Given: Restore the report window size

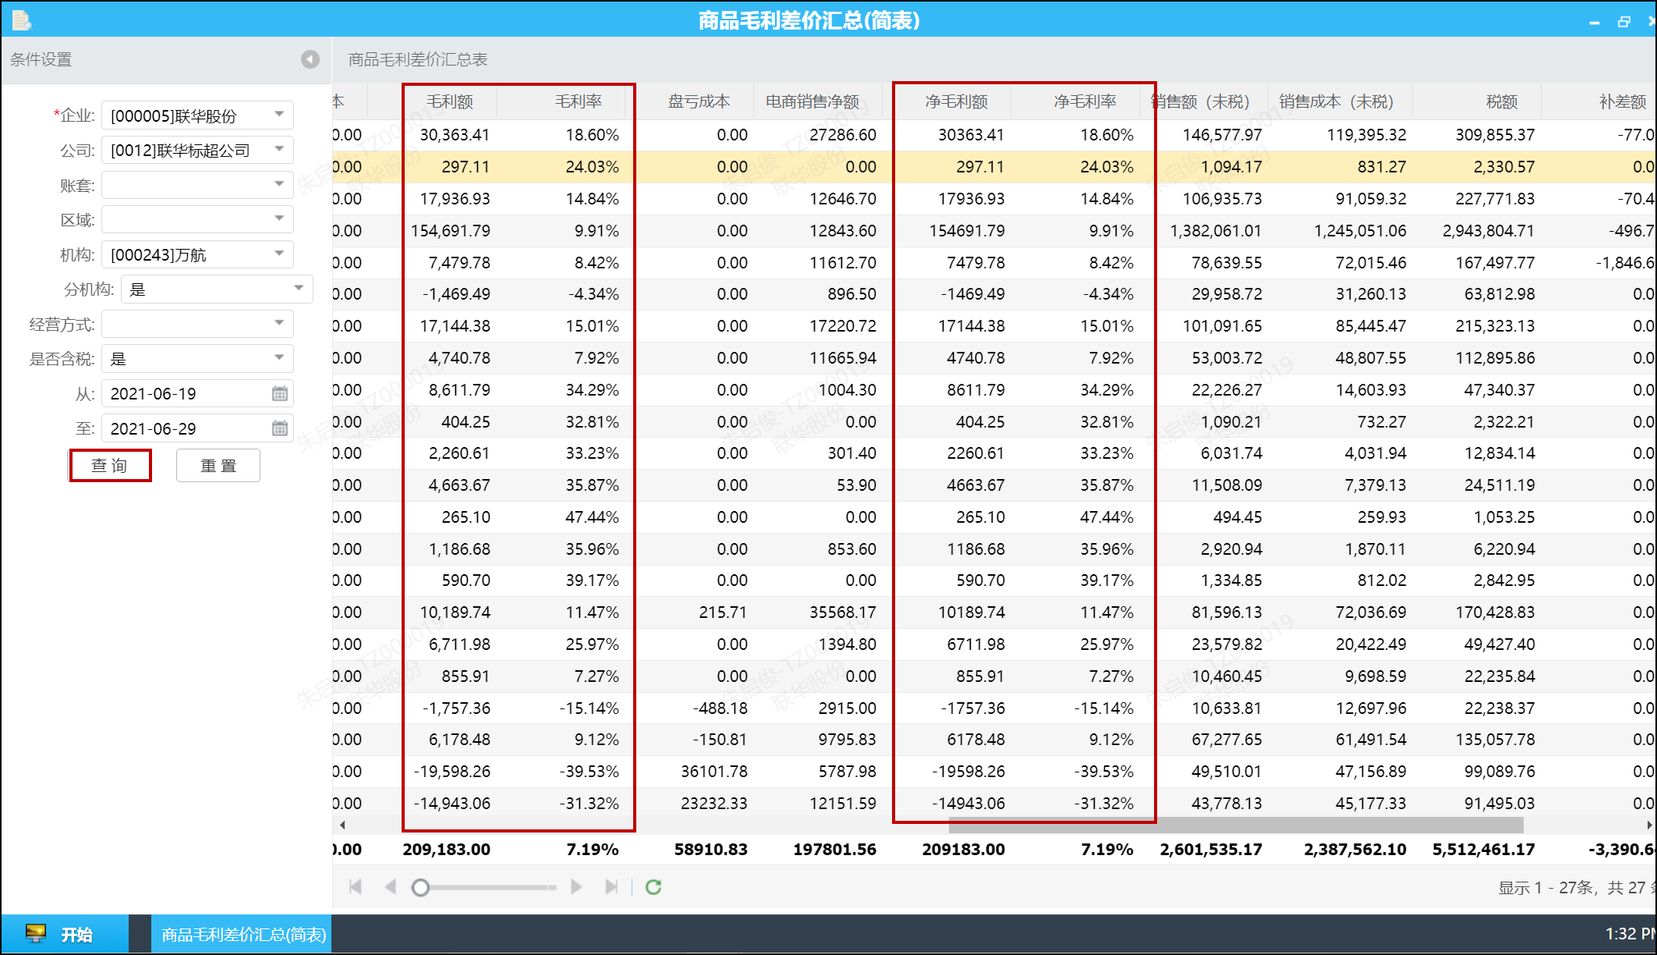Looking at the screenshot, I should pos(1624,22).
